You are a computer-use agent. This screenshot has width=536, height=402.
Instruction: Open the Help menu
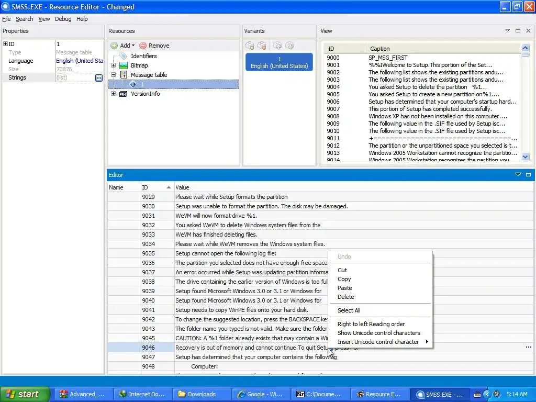[82, 19]
